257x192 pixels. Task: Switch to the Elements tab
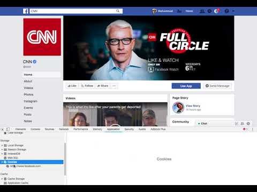pos(20,129)
